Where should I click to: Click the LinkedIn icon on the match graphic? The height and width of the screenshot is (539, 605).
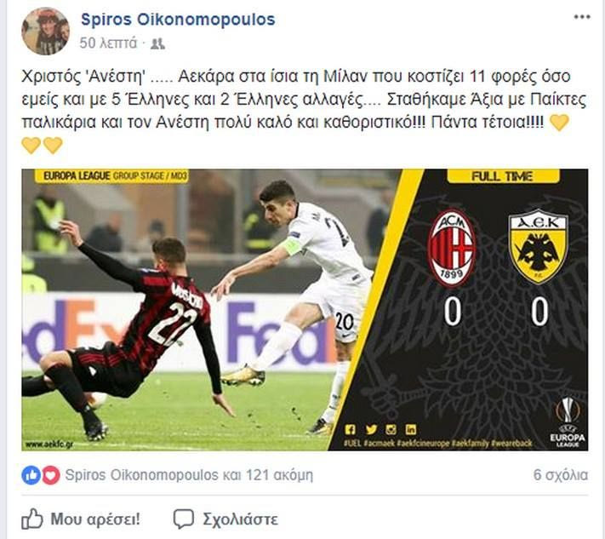click(411, 429)
